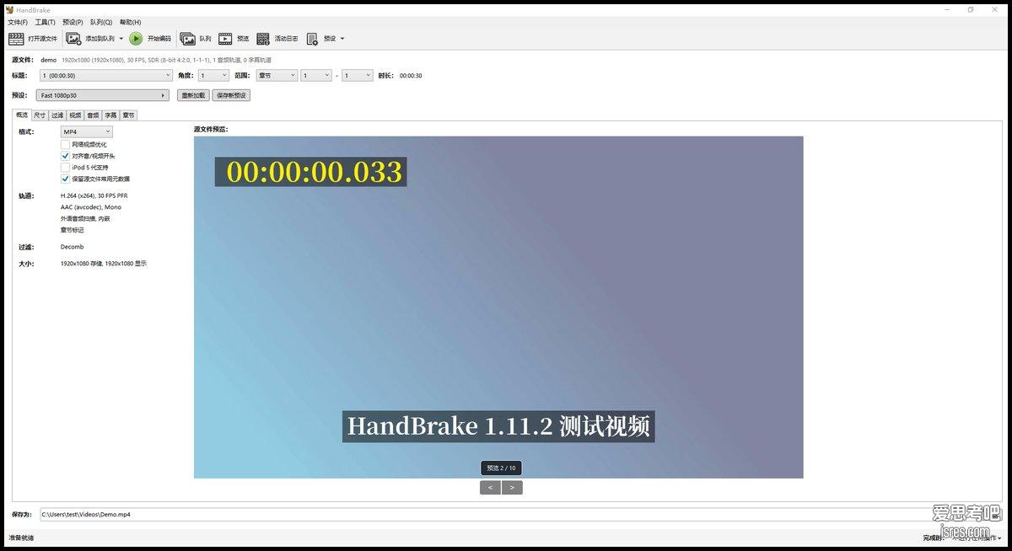The image size is (1012, 551).
Task: Open the Queue (队列) menu in menu bar
Action: pyautogui.click(x=101, y=22)
